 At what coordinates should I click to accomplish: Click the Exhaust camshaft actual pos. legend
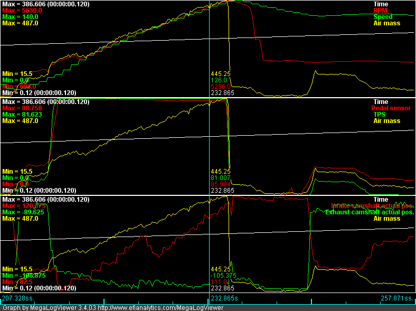(x=370, y=212)
